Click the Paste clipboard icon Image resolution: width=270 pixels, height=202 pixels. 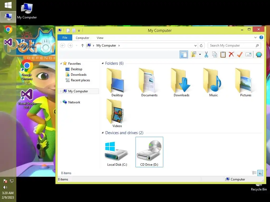[x=223, y=54]
